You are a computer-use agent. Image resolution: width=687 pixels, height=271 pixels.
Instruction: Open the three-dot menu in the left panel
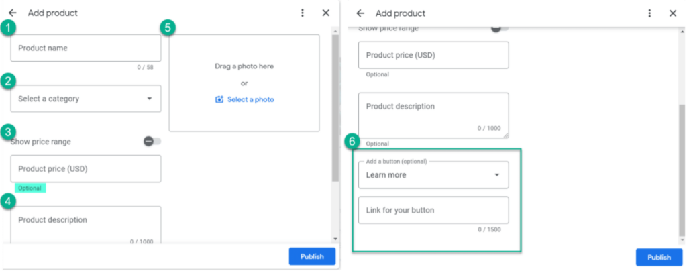point(303,13)
